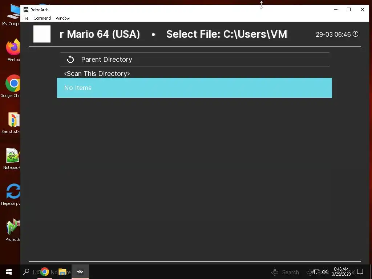Open the network icon in system tray
This screenshot has height=279, width=372.
coord(316,272)
